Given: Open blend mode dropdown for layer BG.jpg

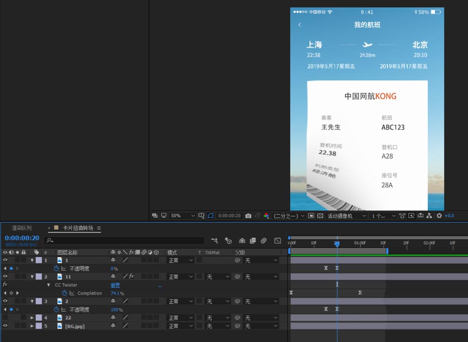Looking at the screenshot, I should click(180, 326).
